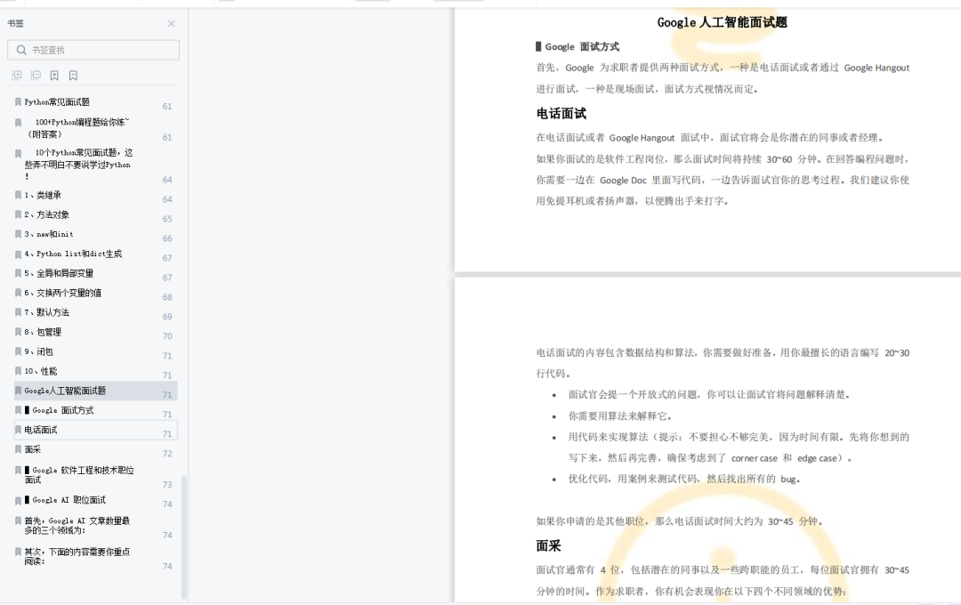The height and width of the screenshot is (605, 961).
Task: Click bookmark flag icon beside Python常见面试题
Action: 18,101
